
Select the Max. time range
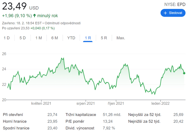point(121,38)
